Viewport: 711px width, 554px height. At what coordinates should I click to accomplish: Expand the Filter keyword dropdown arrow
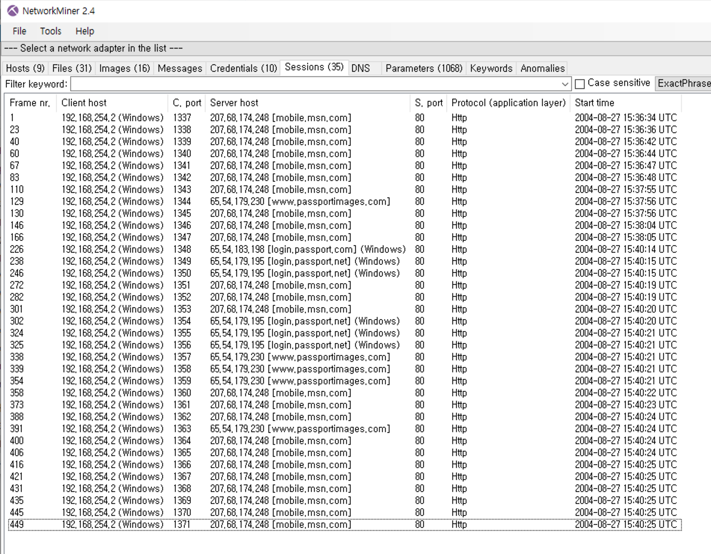(565, 84)
